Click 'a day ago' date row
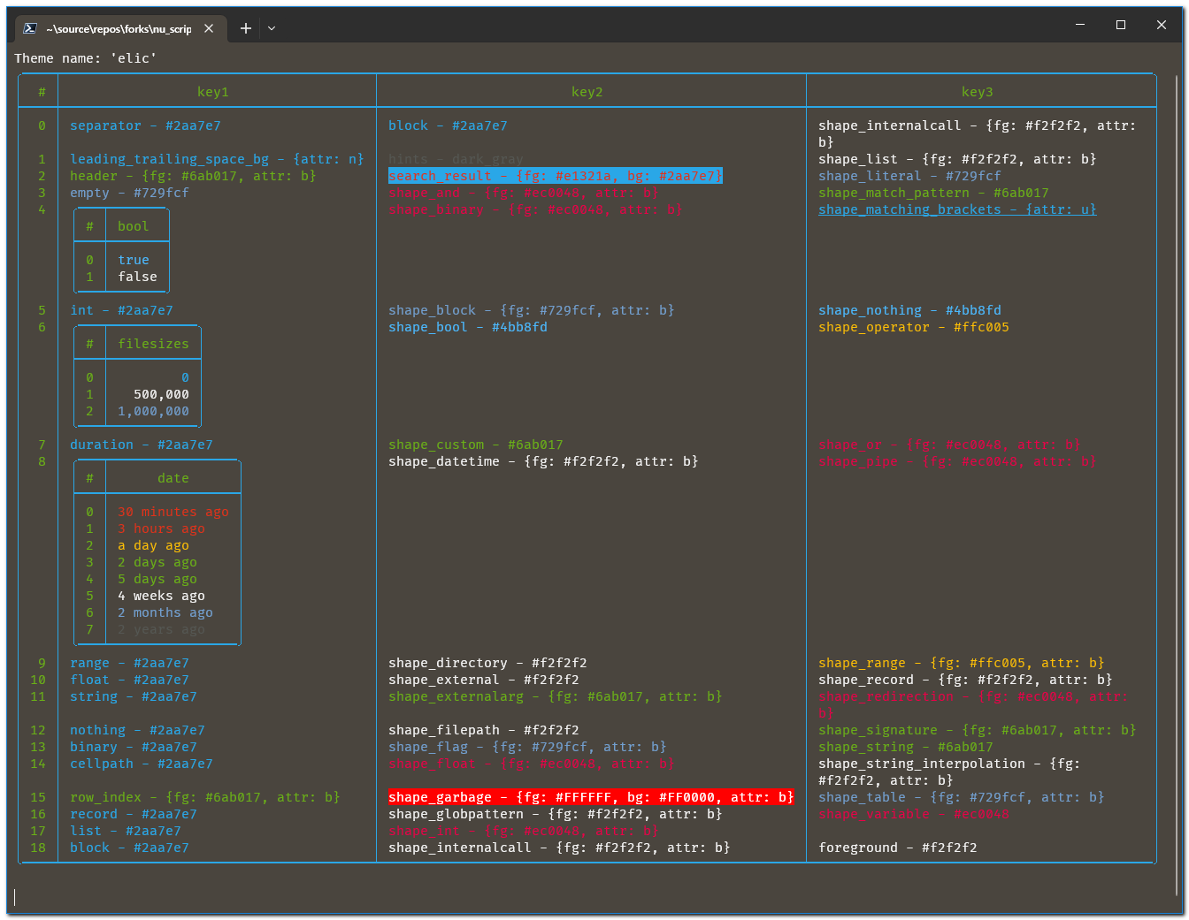1189x920 pixels. coord(154,545)
